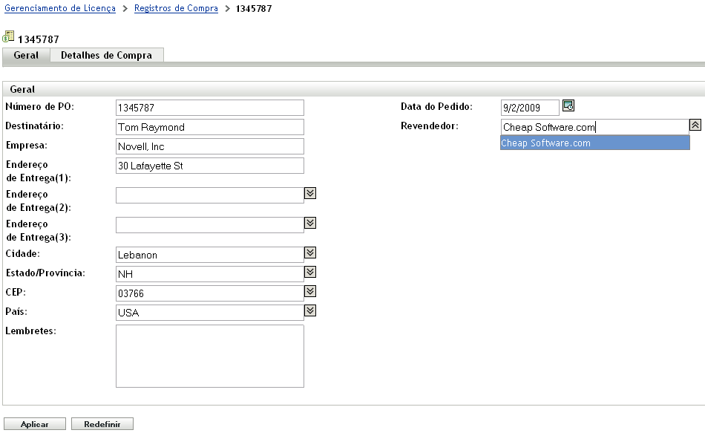Expand Endereço de Entrega(2) dropdown

coord(311,193)
